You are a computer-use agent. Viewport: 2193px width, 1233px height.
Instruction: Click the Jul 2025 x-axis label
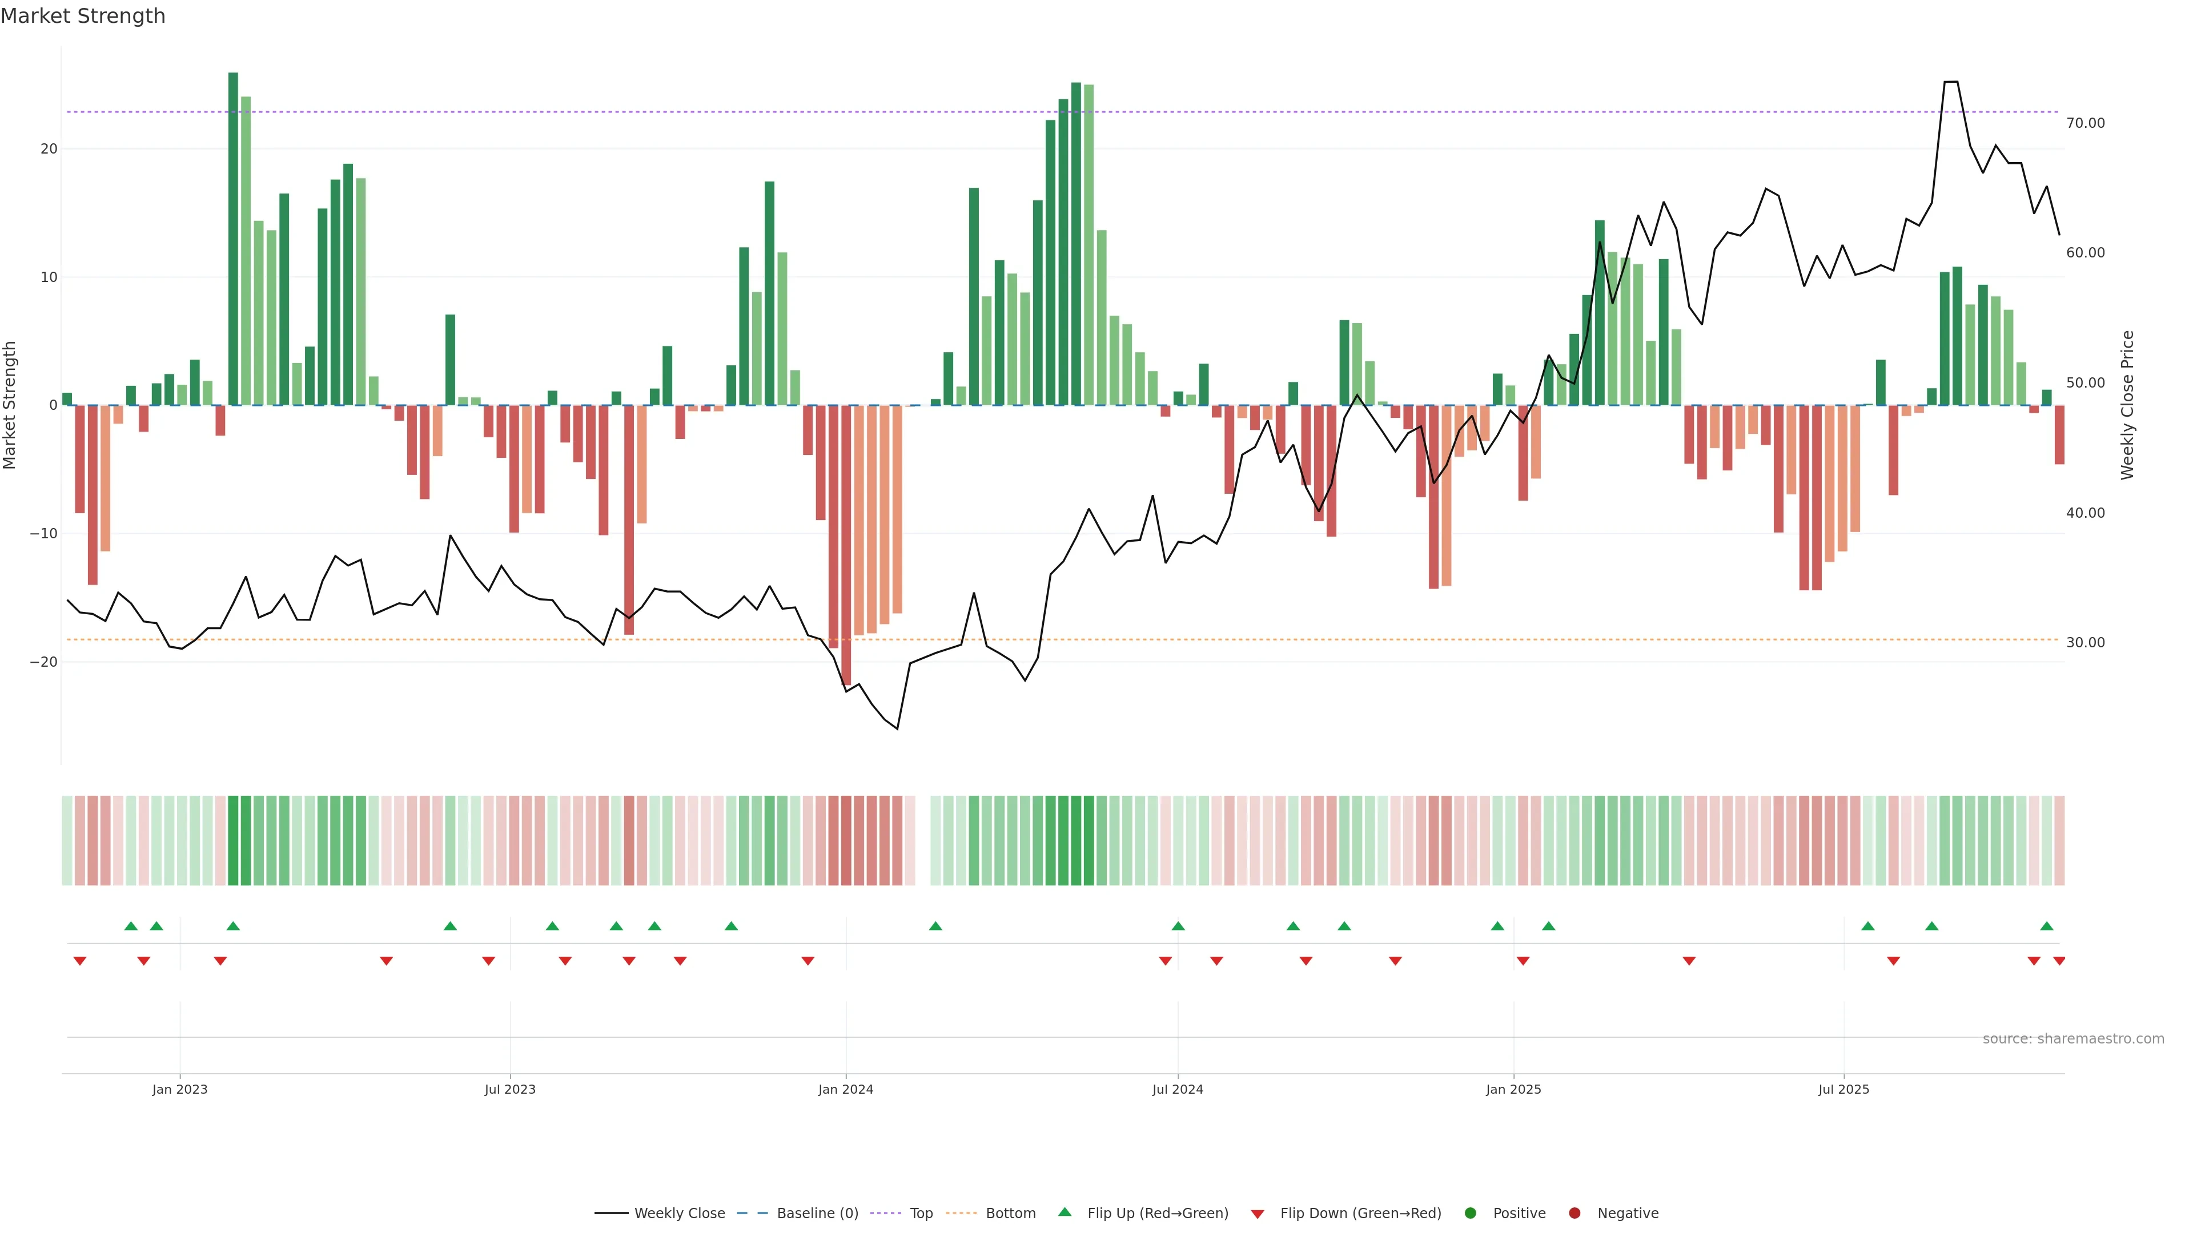tap(1843, 1089)
